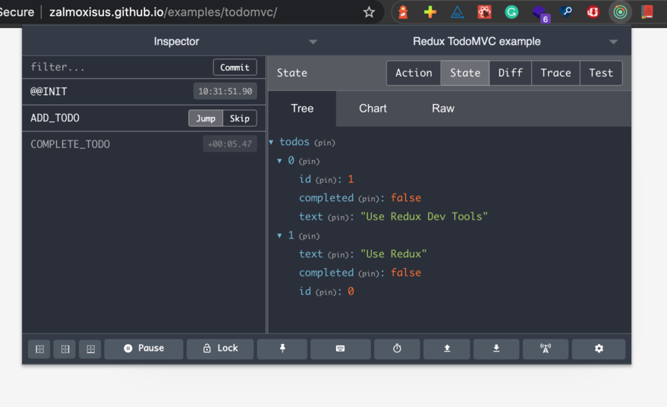Click the lighthouse extension icon

[403, 12]
